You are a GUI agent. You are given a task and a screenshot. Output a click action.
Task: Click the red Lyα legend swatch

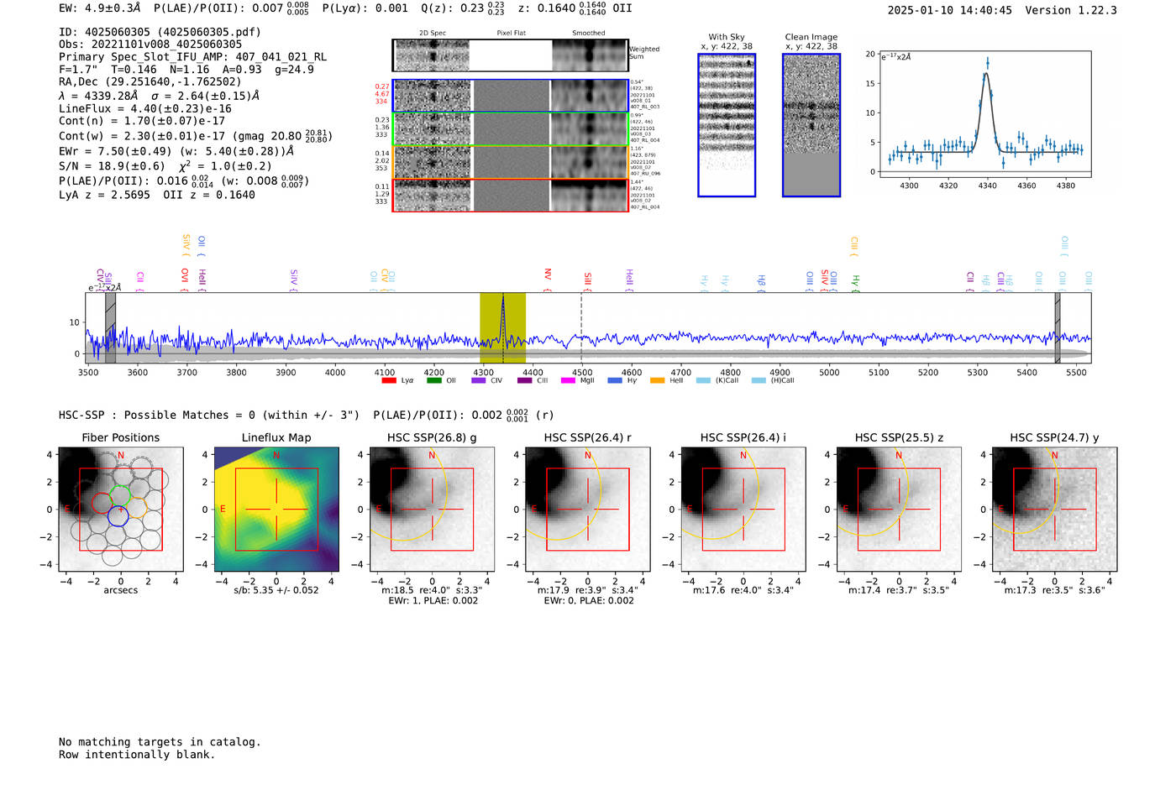click(389, 380)
